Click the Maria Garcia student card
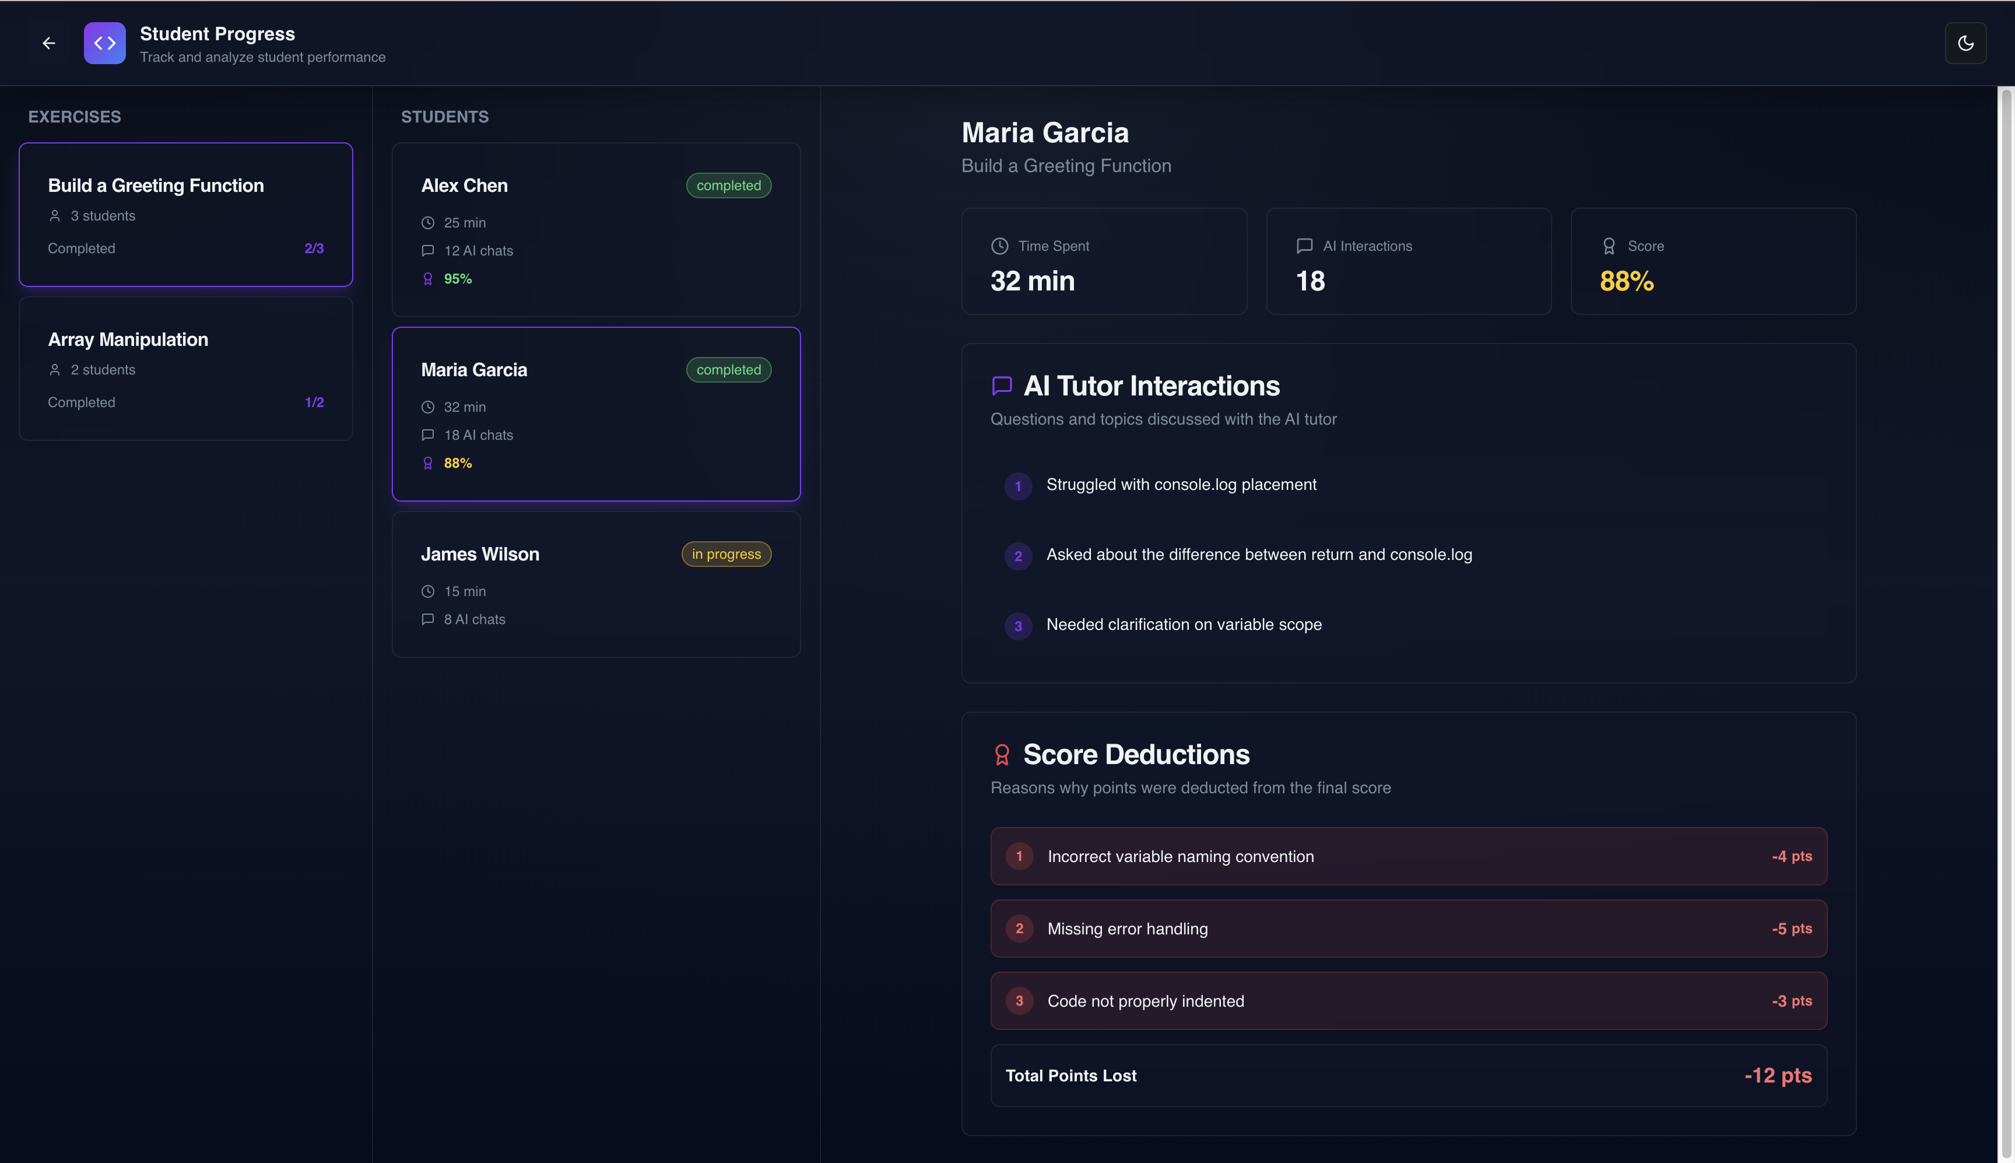 [x=595, y=414]
